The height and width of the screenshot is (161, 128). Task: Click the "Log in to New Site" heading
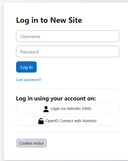point(49,20)
